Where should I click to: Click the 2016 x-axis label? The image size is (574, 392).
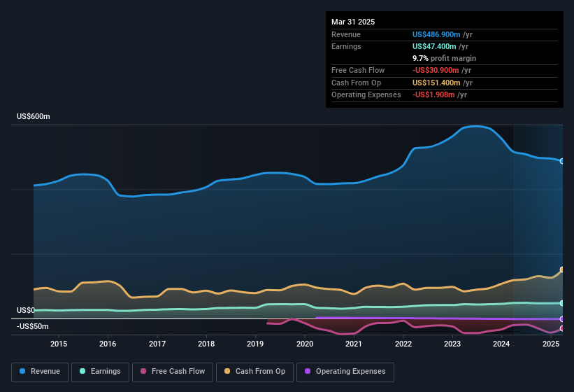pyautogui.click(x=108, y=344)
